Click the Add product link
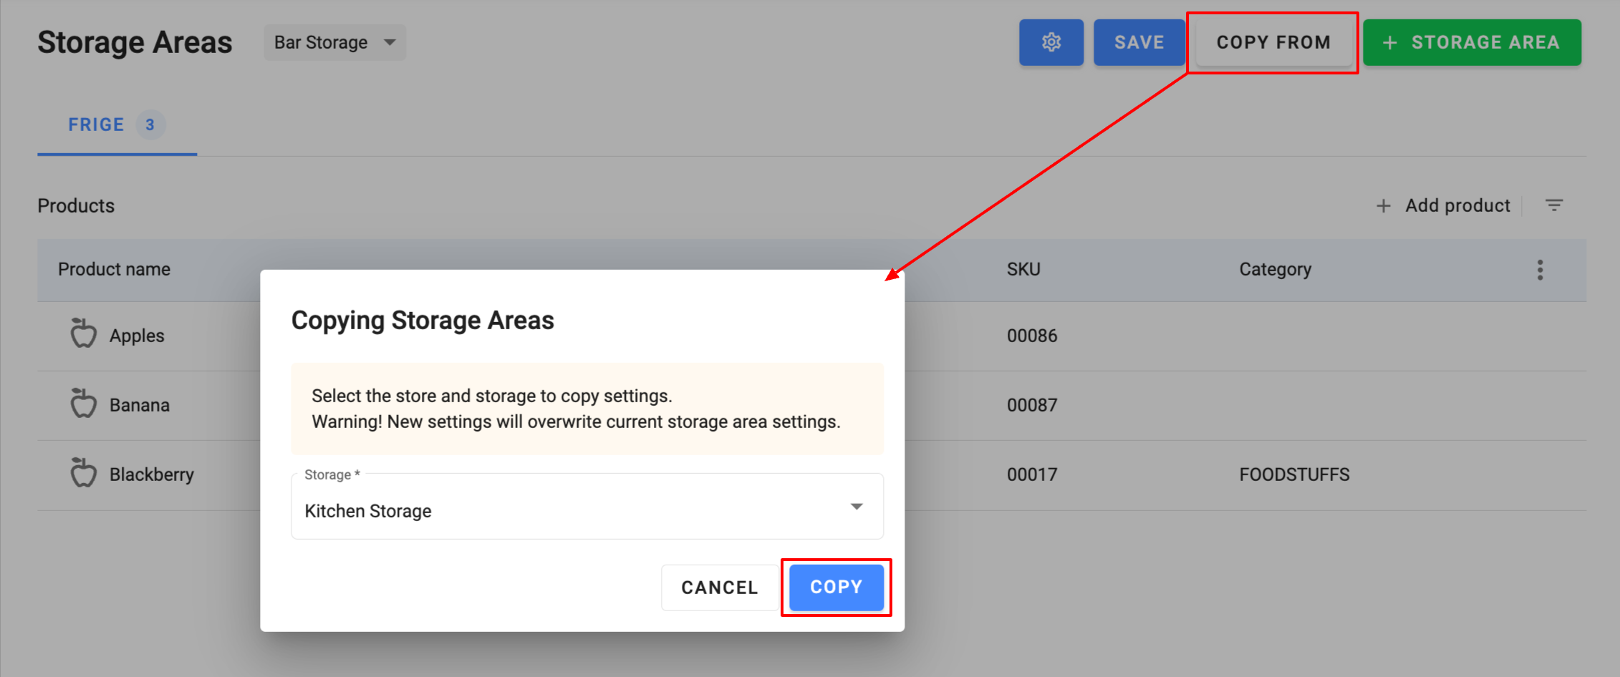The width and height of the screenshot is (1620, 677). pos(1457,206)
